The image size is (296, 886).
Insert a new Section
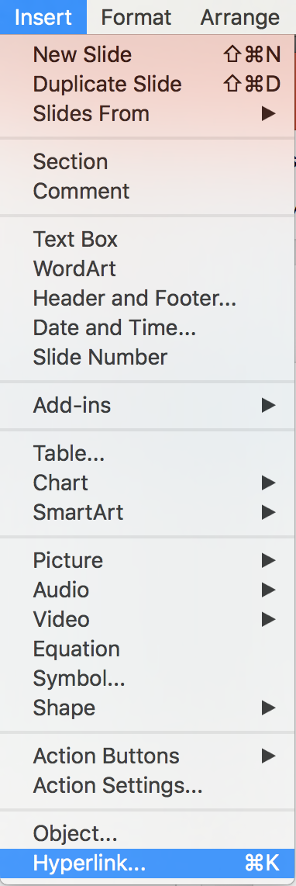click(147, 161)
